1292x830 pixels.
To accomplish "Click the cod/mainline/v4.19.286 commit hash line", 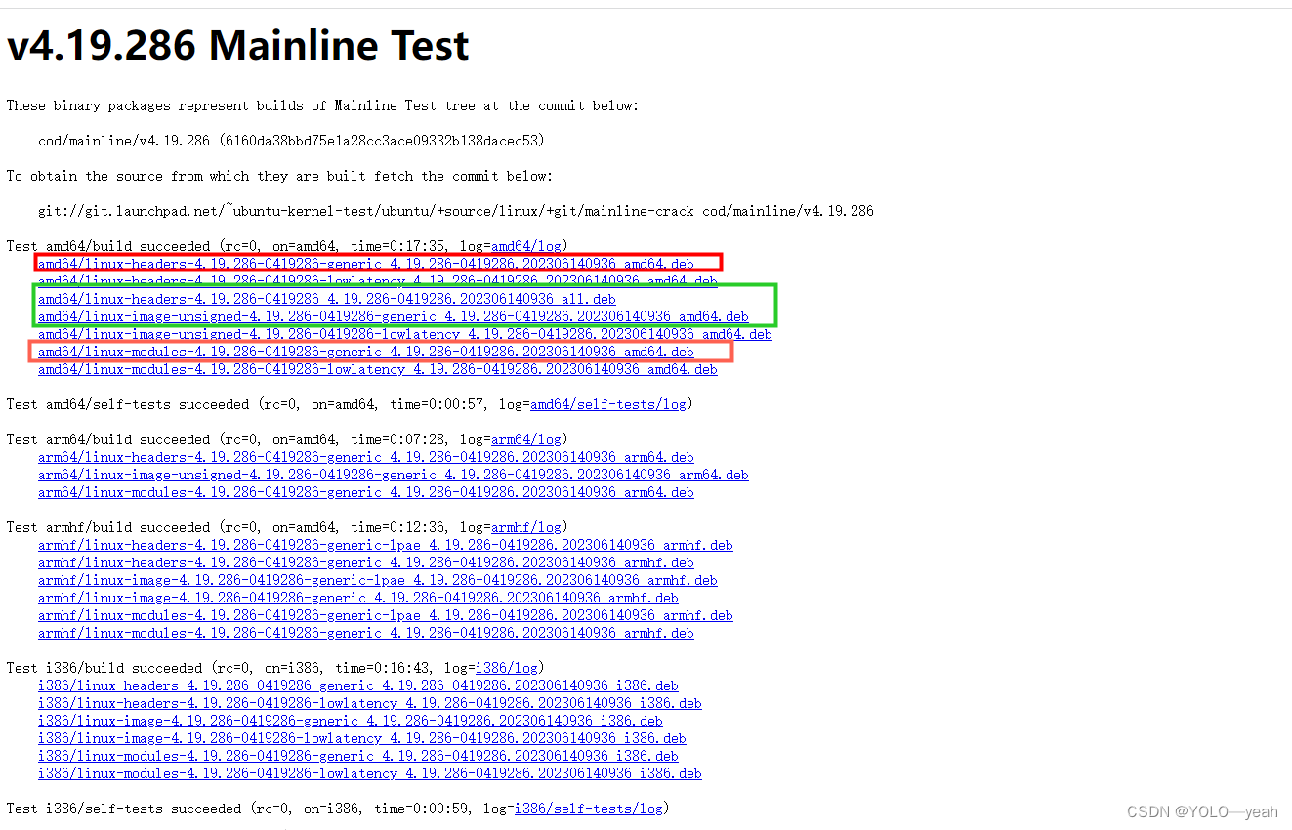I will (292, 141).
